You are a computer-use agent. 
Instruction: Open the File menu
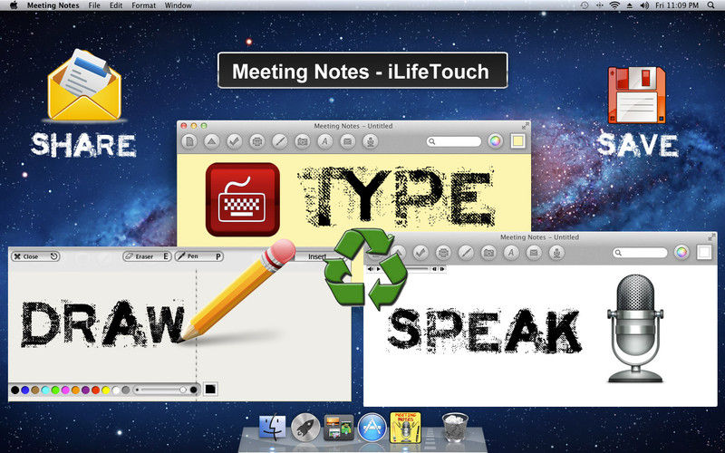click(x=94, y=5)
